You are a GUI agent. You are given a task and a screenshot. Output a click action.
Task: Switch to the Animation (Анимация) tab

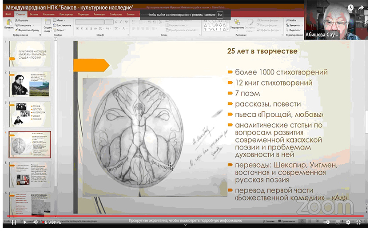pyautogui.click(x=99, y=14)
